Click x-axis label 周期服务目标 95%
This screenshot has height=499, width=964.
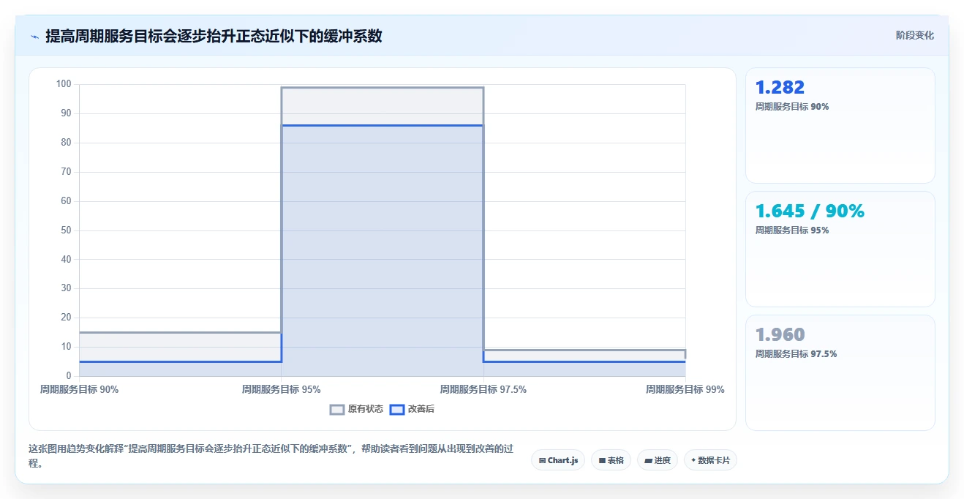[281, 390]
